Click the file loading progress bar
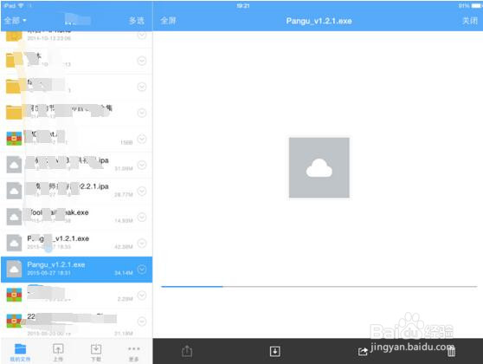Image resolution: width=483 pixels, height=364 pixels. (319, 287)
